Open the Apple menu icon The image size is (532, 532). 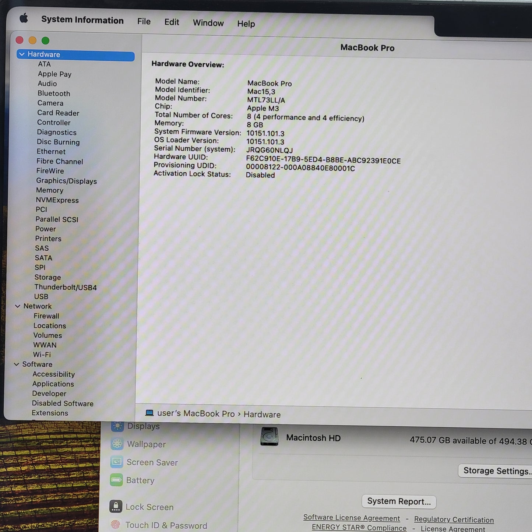click(x=24, y=18)
